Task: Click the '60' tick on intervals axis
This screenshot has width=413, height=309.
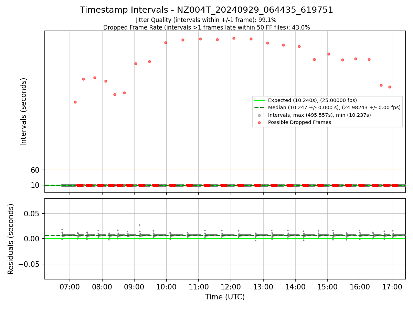Action: click(35, 170)
